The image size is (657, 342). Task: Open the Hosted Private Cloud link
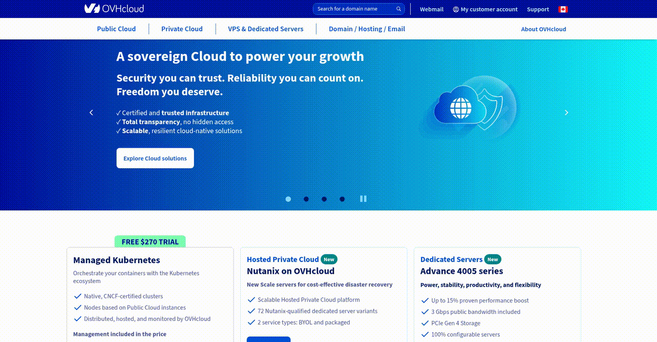[x=283, y=259]
